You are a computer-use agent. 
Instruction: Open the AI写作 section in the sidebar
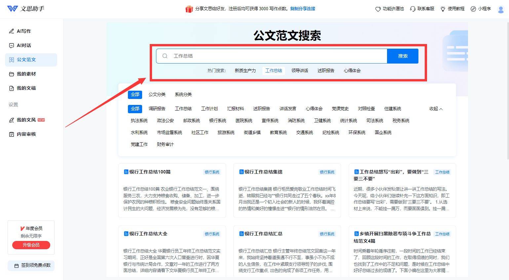23,31
